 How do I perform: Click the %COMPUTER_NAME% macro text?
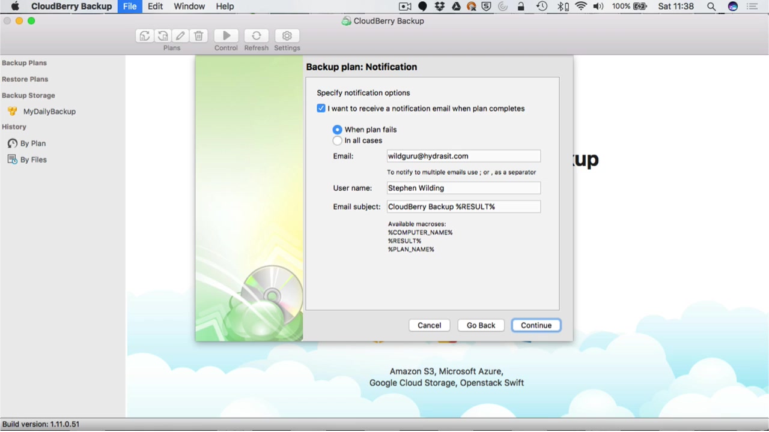420,232
